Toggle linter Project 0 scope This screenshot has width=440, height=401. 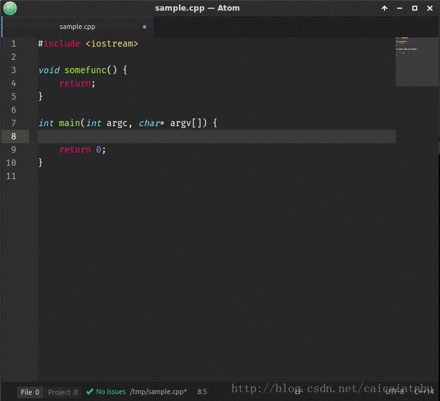click(x=63, y=392)
